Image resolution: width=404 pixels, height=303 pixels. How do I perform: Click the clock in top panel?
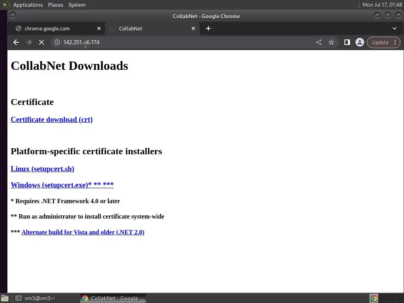(x=382, y=5)
